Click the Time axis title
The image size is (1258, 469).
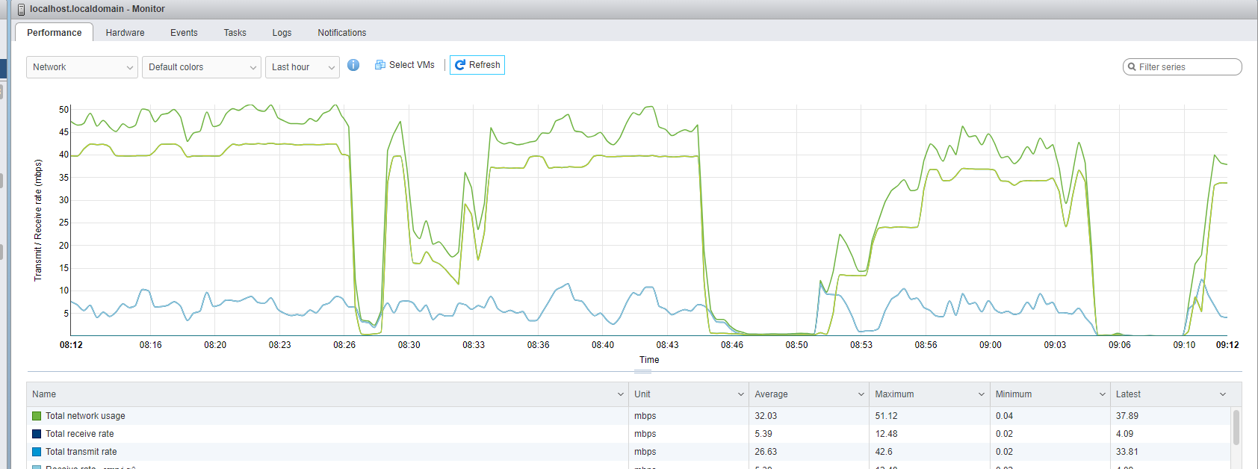point(649,360)
